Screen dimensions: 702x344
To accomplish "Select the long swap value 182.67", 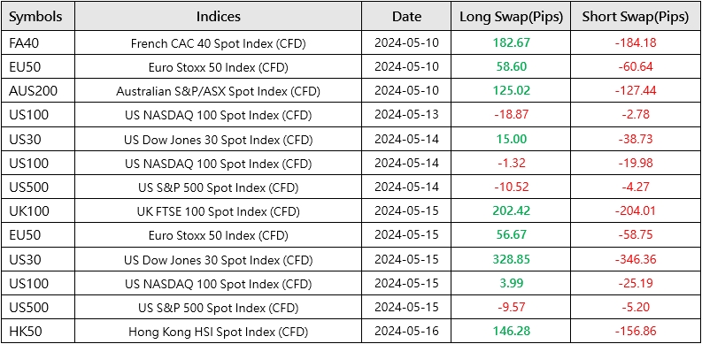I will pos(512,43).
